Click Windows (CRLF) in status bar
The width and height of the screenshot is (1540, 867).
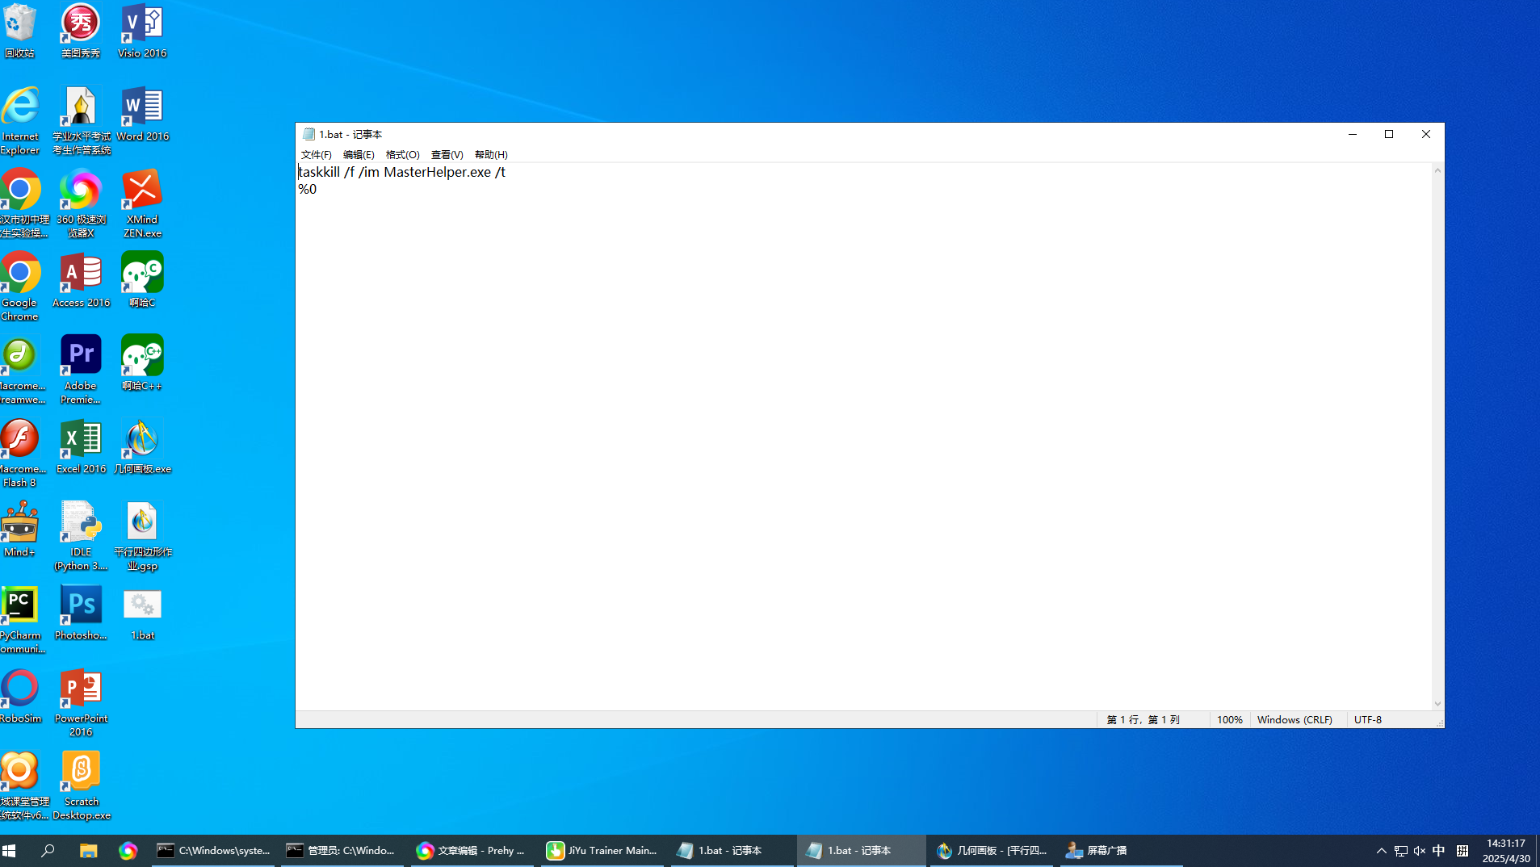(x=1295, y=719)
